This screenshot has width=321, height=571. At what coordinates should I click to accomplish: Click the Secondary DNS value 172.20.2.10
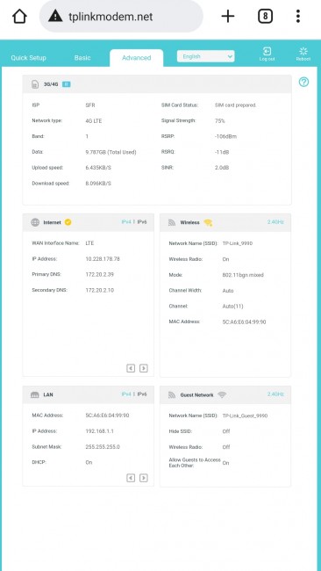[100, 290]
